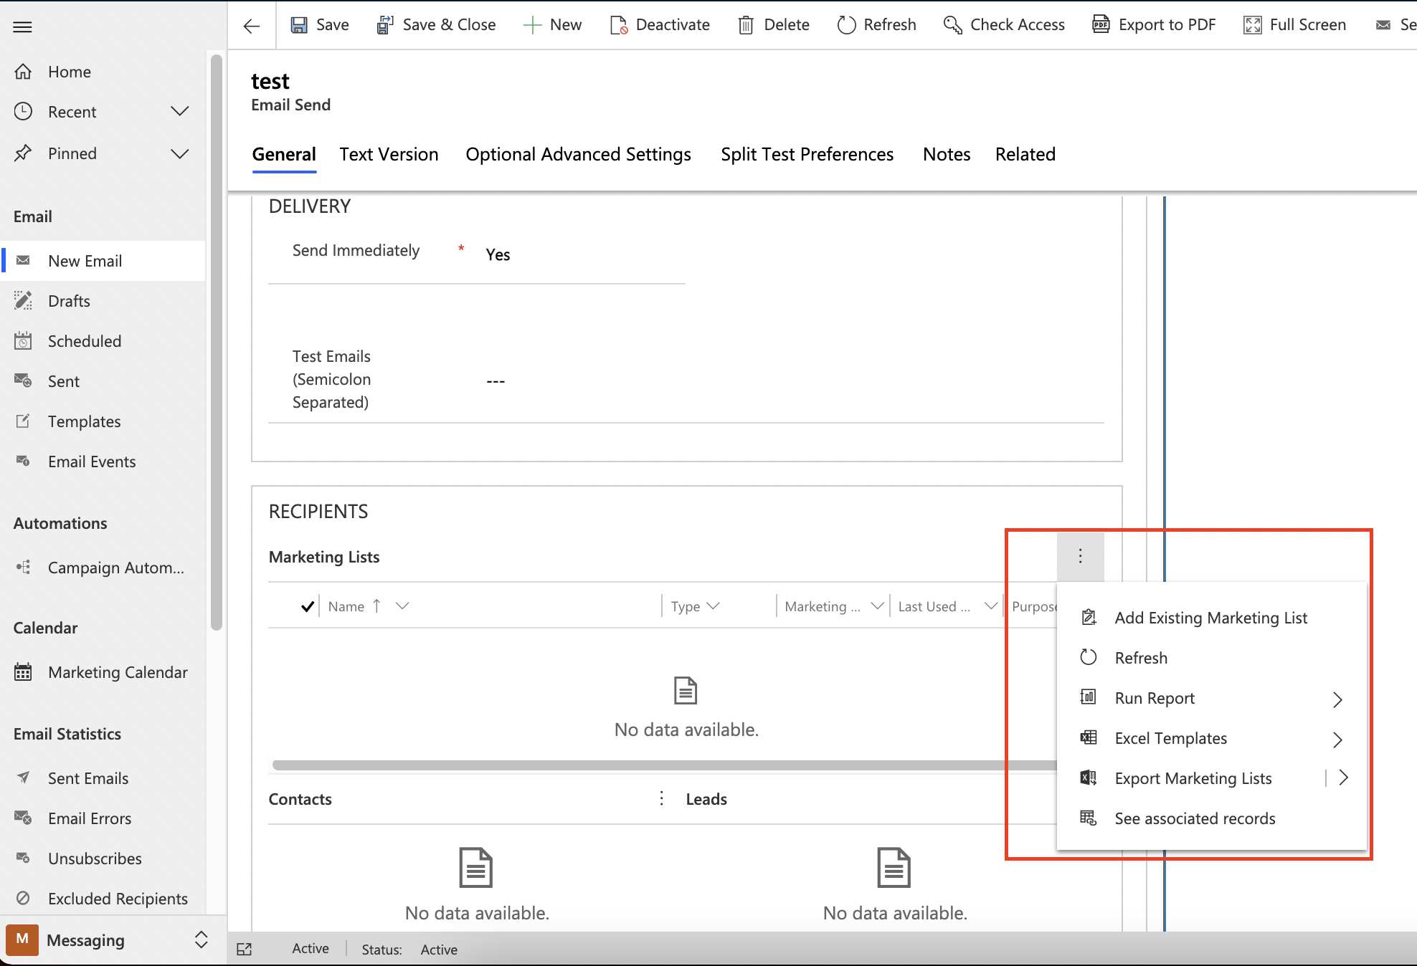Go back with the arrow icon
The width and height of the screenshot is (1417, 966).
click(x=251, y=27)
